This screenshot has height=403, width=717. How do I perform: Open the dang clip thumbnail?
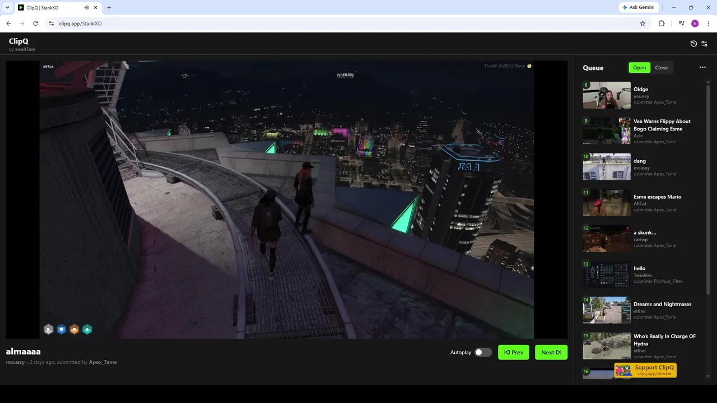(x=607, y=167)
